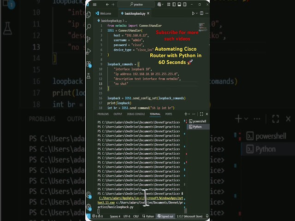Toggle the primary side bar
295x221 pixels.
point(174,5)
